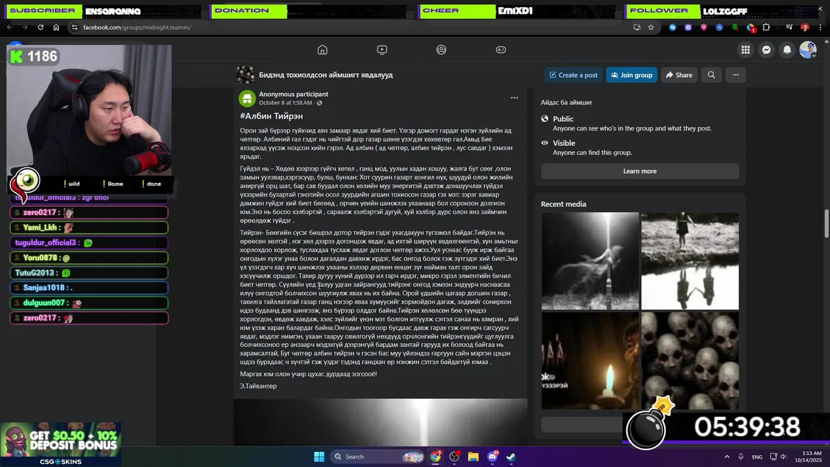Open recent media photo of reflected legs
Screen dimensions: 830x467
click(x=690, y=261)
